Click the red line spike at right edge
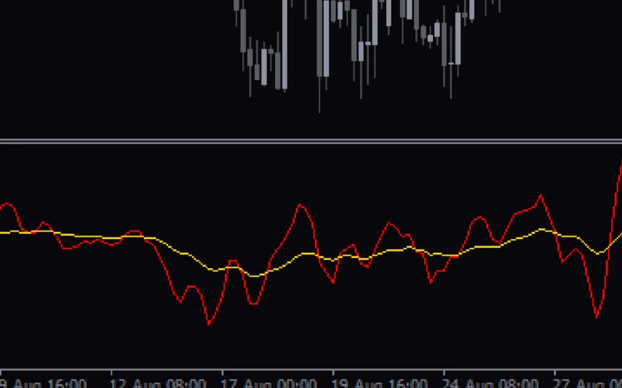 click(620, 167)
